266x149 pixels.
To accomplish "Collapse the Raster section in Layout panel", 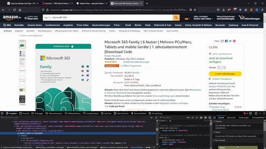I will pos(214,132).
